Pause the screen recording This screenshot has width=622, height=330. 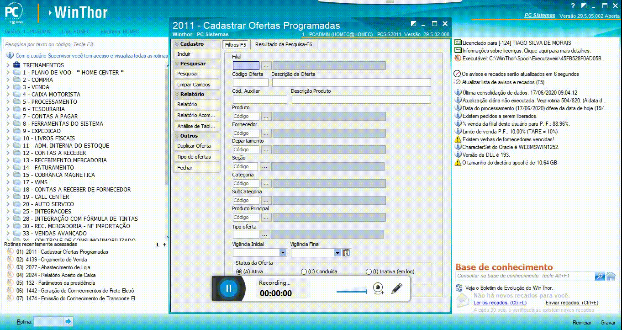pyautogui.click(x=229, y=288)
